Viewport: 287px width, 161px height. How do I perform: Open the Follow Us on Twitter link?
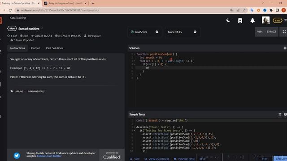[49, 156]
